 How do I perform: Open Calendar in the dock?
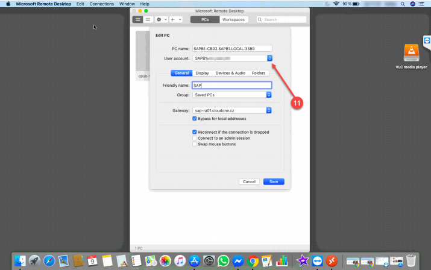[x=92, y=260]
